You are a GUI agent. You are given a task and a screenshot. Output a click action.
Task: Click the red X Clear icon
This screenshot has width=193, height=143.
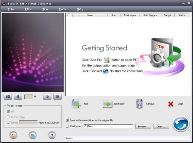(171, 104)
